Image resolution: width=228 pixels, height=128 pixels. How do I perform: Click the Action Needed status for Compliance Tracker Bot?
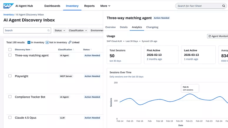tap(92, 97)
